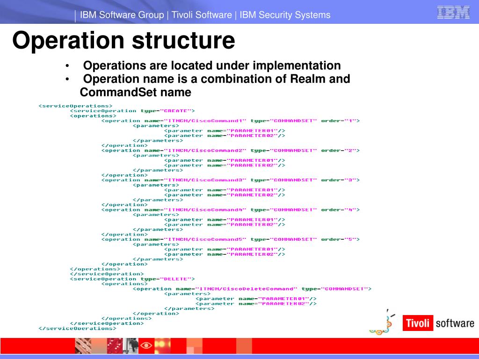Viewport: 479px width, 359px height.
Task: Click order="1" attribute on CiscoCommand1 line
Action: [338, 121]
